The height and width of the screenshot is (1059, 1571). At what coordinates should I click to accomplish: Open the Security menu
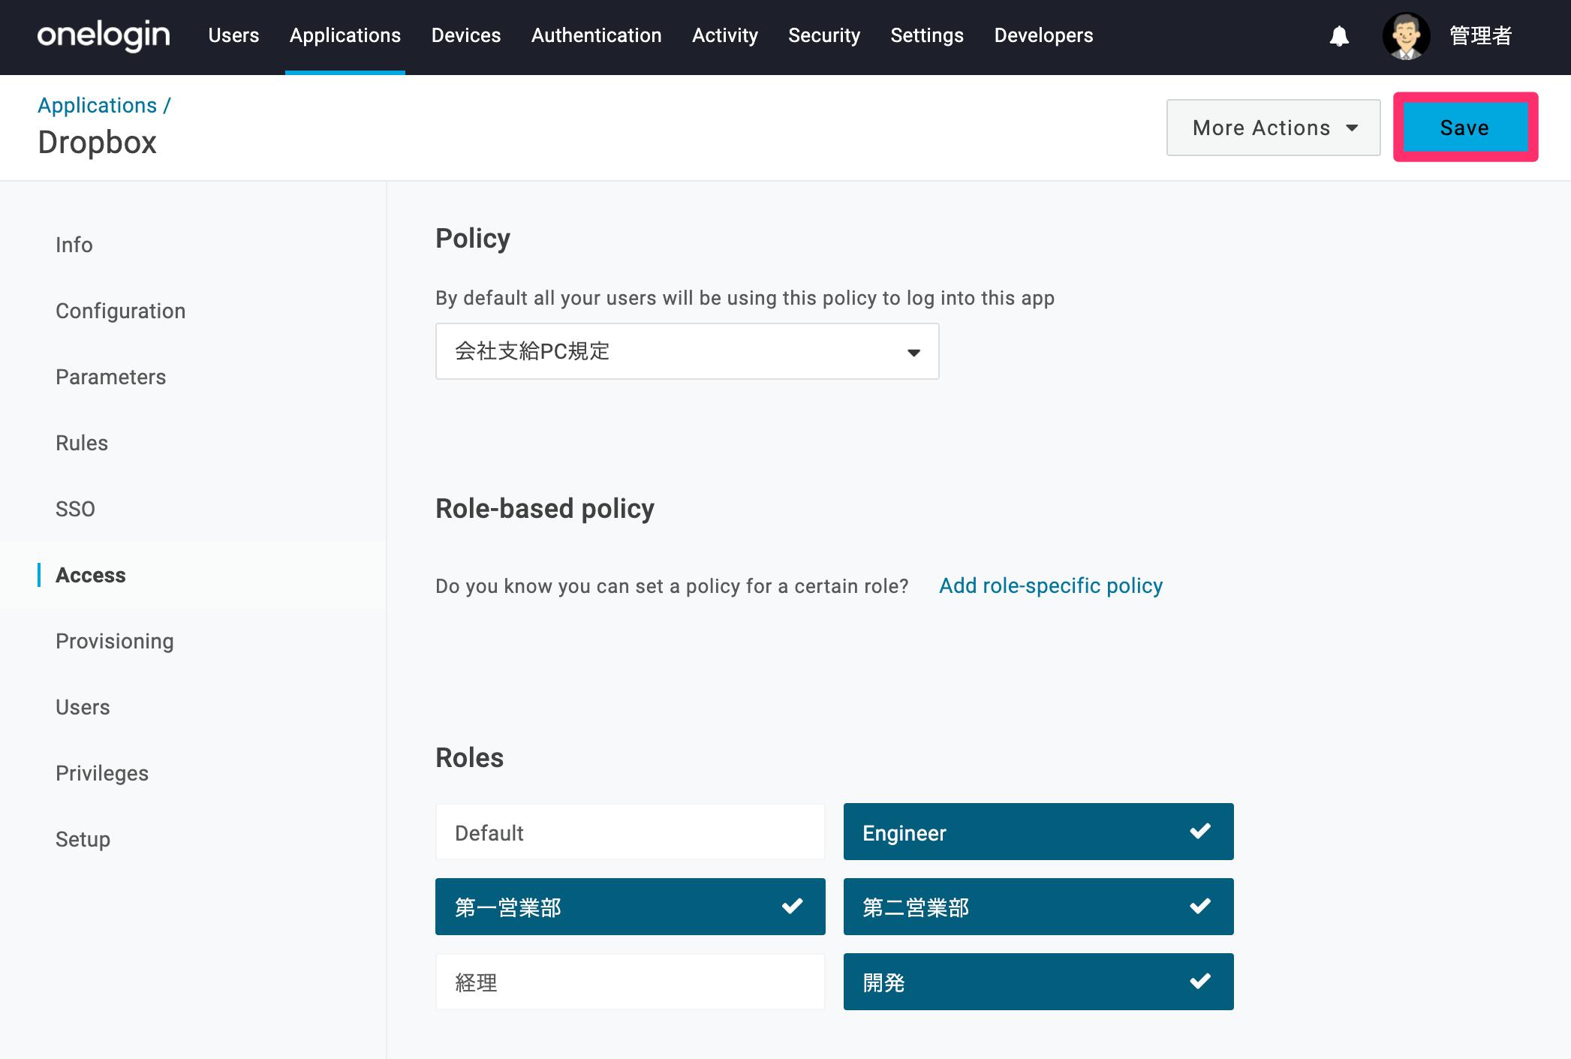pyautogui.click(x=824, y=35)
